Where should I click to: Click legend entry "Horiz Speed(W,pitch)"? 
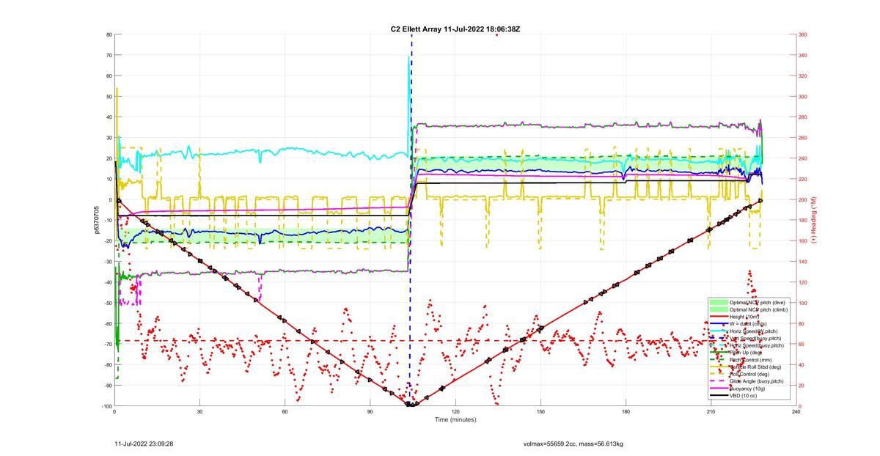point(753,331)
